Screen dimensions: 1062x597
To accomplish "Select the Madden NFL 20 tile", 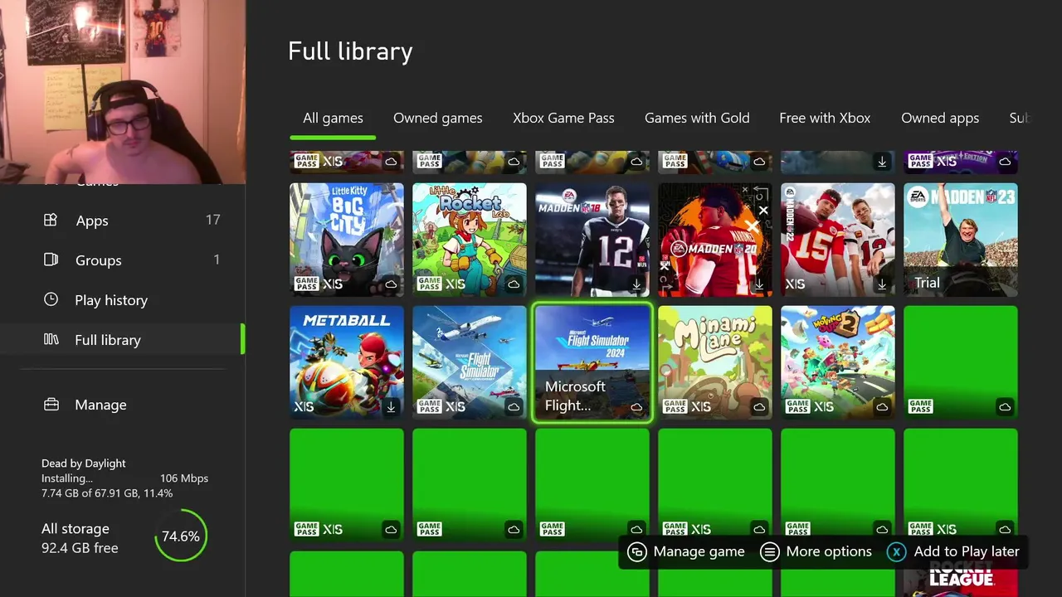I will (x=715, y=240).
